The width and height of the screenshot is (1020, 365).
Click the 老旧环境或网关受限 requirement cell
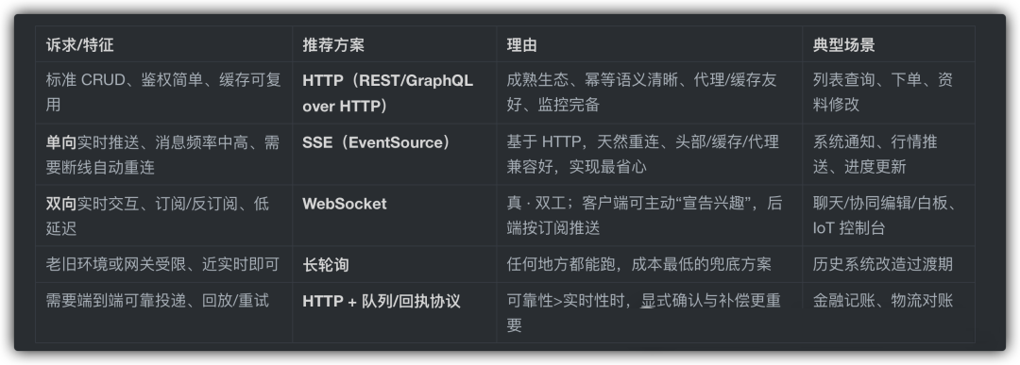click(163, 264)
